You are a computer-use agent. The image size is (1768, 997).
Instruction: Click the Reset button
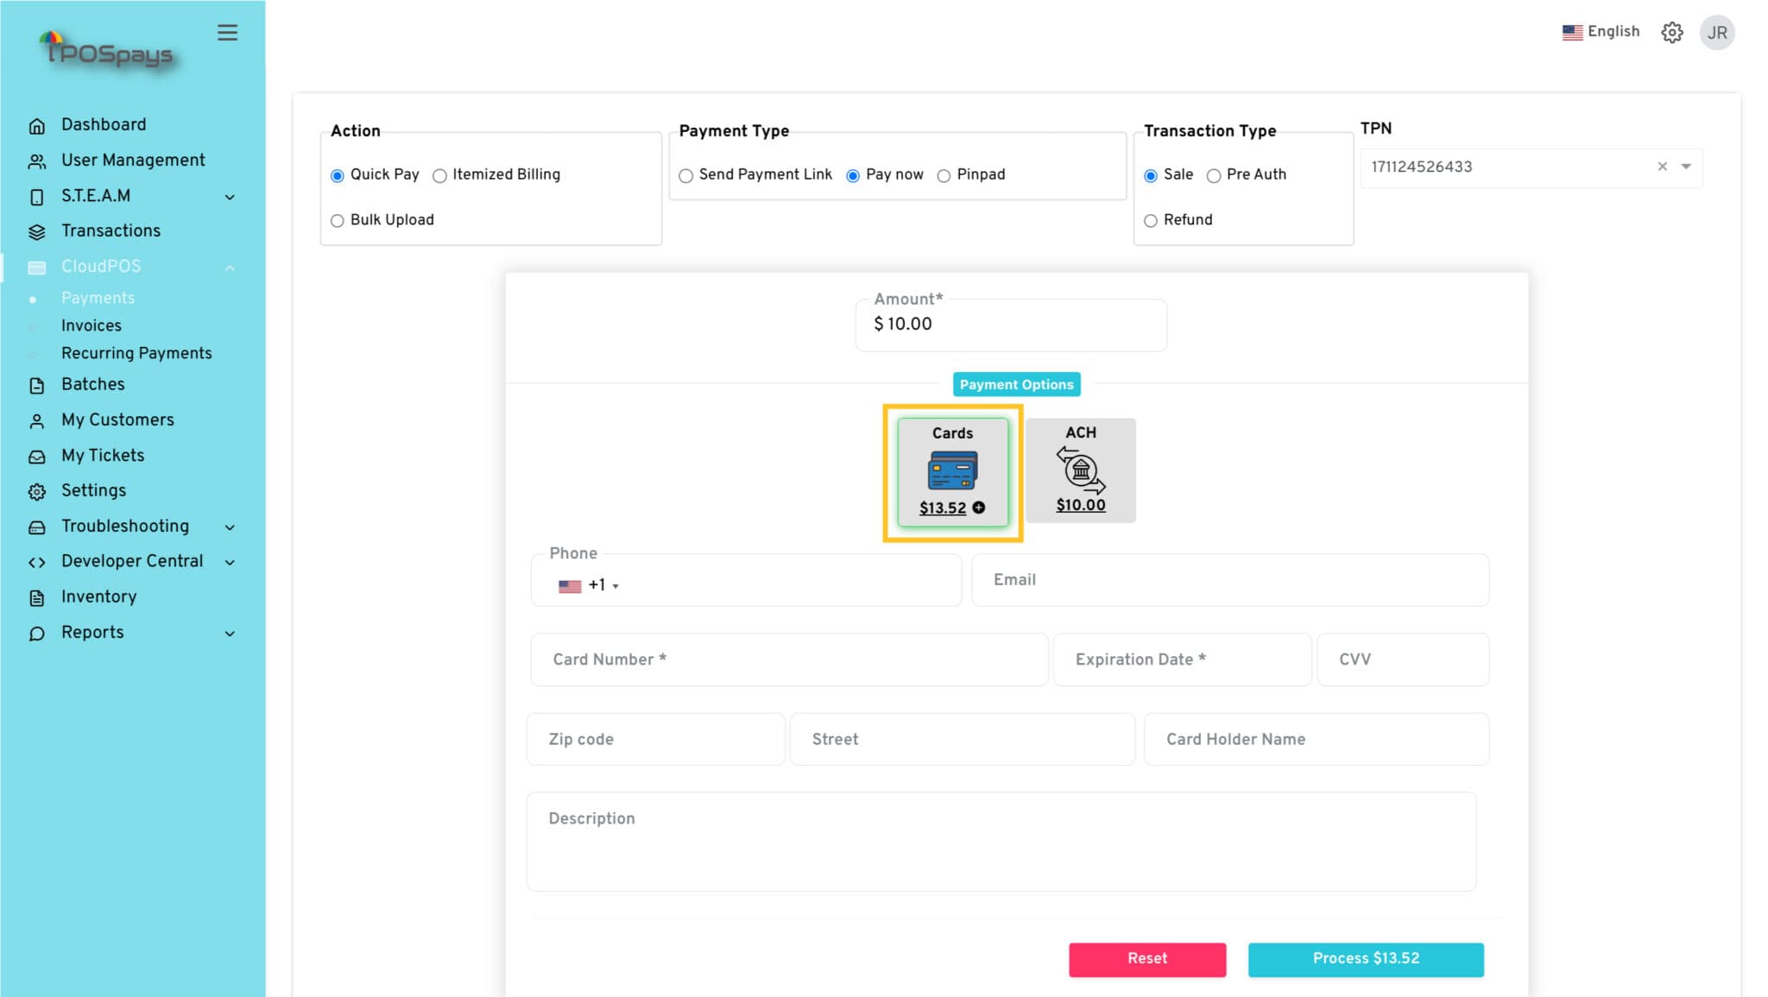tap(1146, 959)
